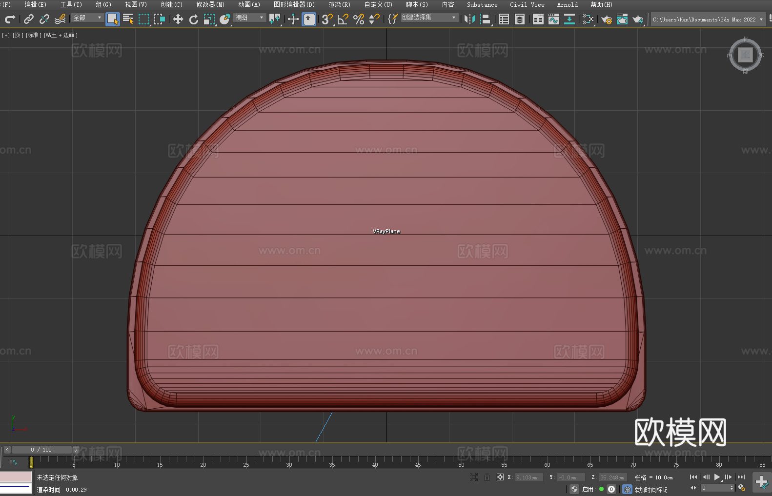Toggle Window/Crossing selection mode
772x496 pixels.
tap(160, 19)
